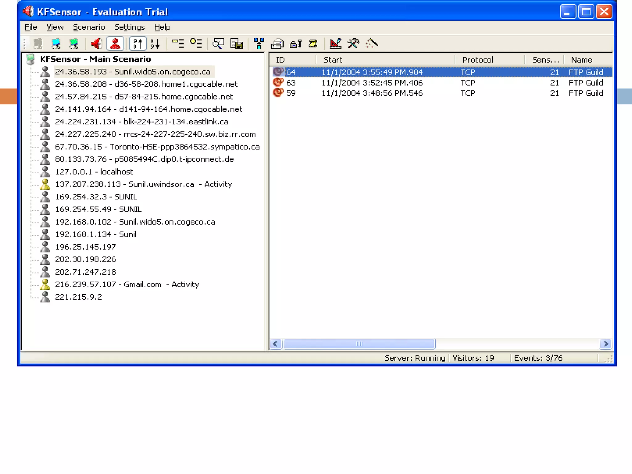Click the magic wand wizard icon
Screen dimensions: 632x474
(372, 44)
